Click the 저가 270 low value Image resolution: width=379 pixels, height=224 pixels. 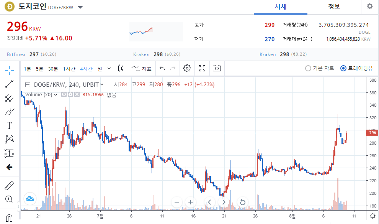pos(270,39)
